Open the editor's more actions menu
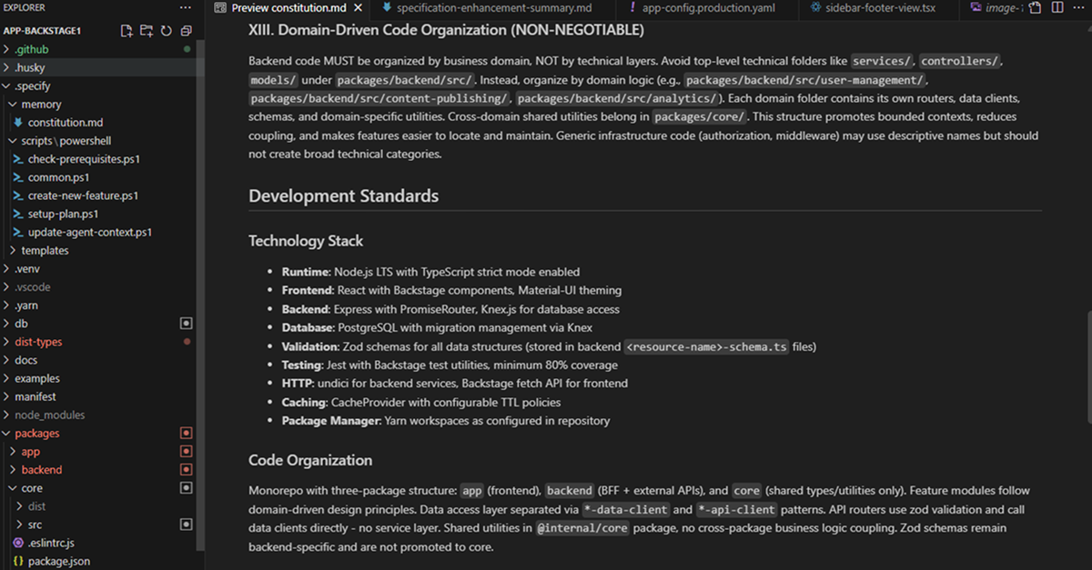Image resolution: width=1092 pixels, height=570 pixels. tap(1077, 8)
